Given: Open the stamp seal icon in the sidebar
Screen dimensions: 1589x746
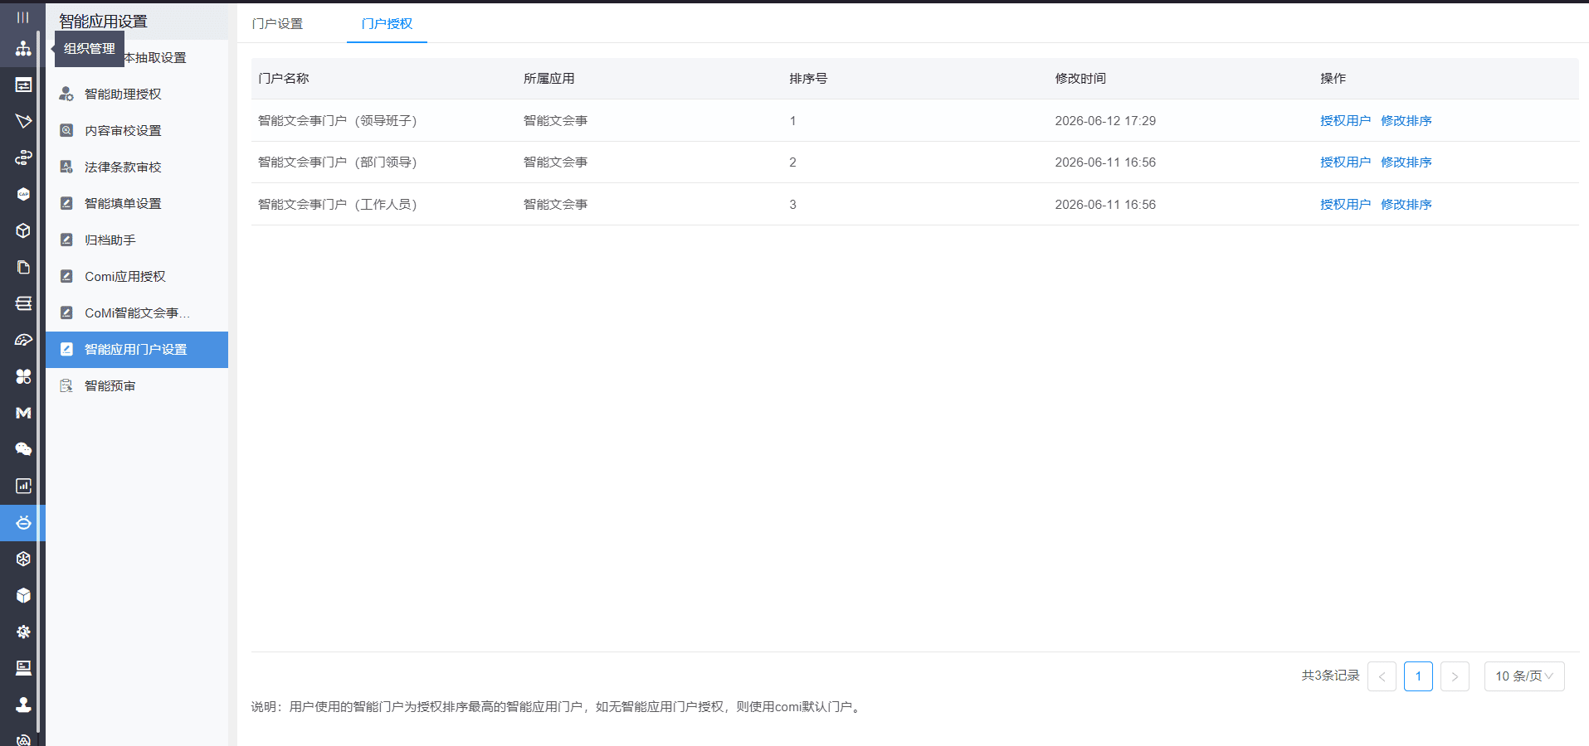Looking at the screenshot, I should click(x=23, y=705).
